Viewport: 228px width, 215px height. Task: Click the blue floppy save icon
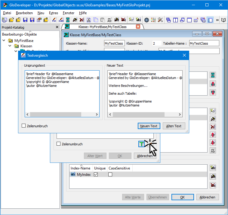pos(25,20)
